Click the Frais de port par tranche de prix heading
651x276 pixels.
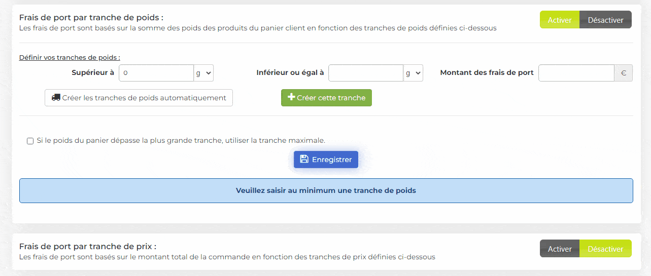pyautogui.click(x=87, y=246)
